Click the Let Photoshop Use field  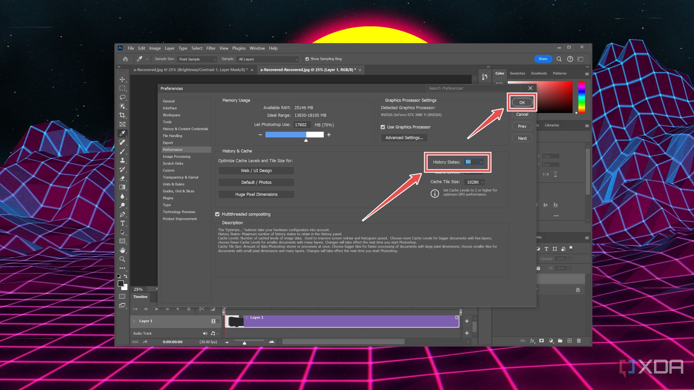(302, 125)
